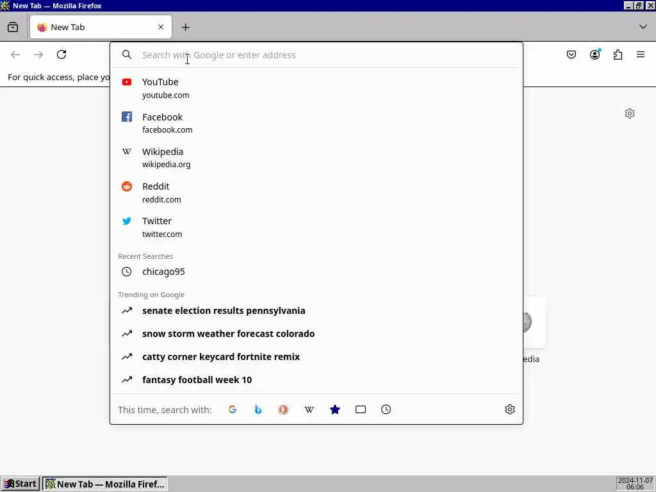Open a new tab with plus button
The height and width of the screenshot is (492, 656).
tap(185, 27)
